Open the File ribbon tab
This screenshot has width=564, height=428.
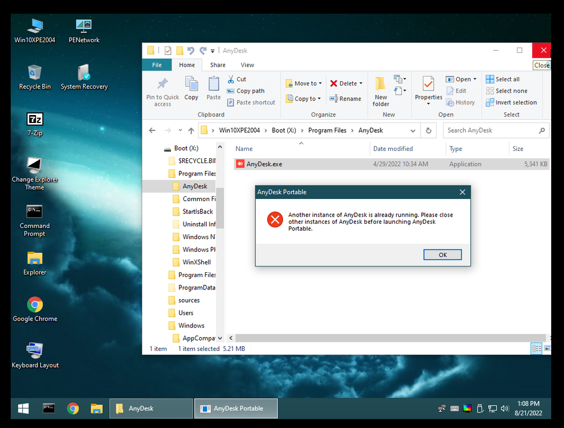(x=157, y=65)
